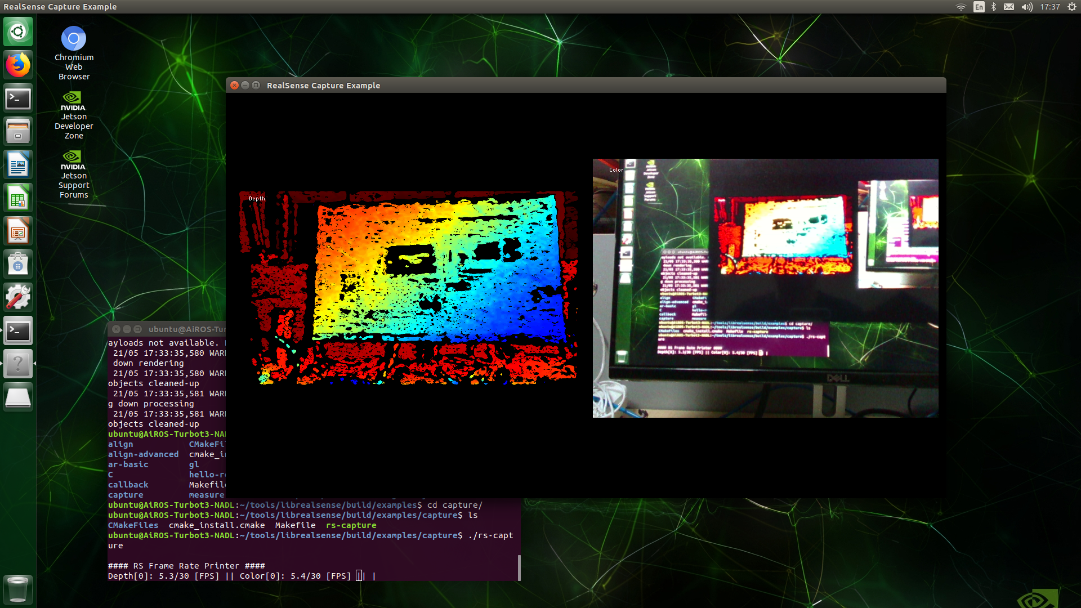Mute sound using the volume indicator
The width and height of the screenshot is (1081, 608).
coord(1026,7)
